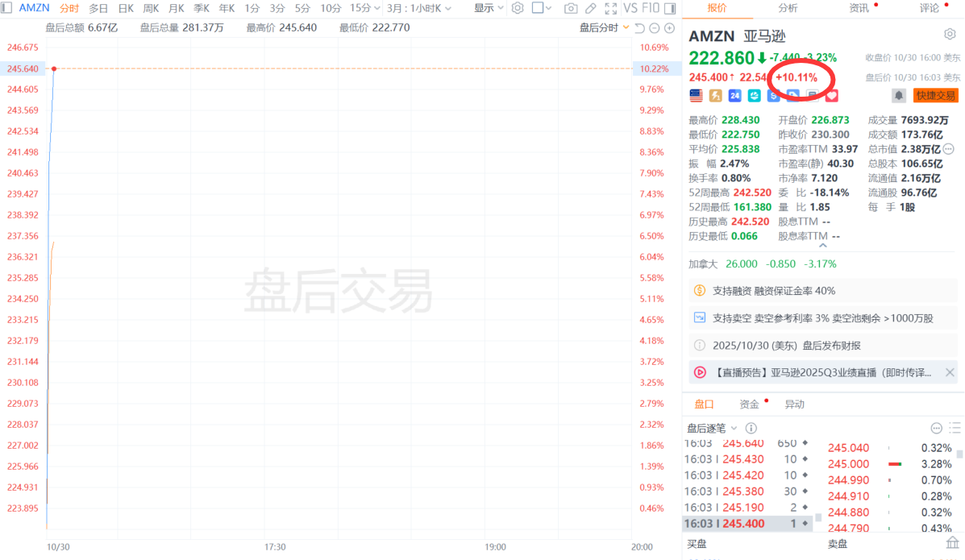The width and height of the screenshot is (965, 560).
Task: Click the lightning Level 1 icon
Action: coord(715,95)
